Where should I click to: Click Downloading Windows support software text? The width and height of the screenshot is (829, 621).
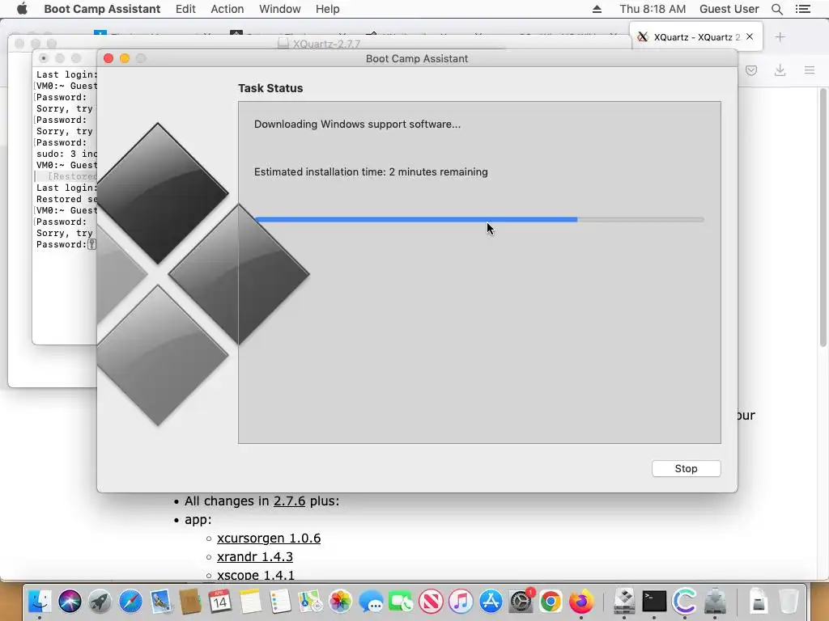(x=357, y=124)
